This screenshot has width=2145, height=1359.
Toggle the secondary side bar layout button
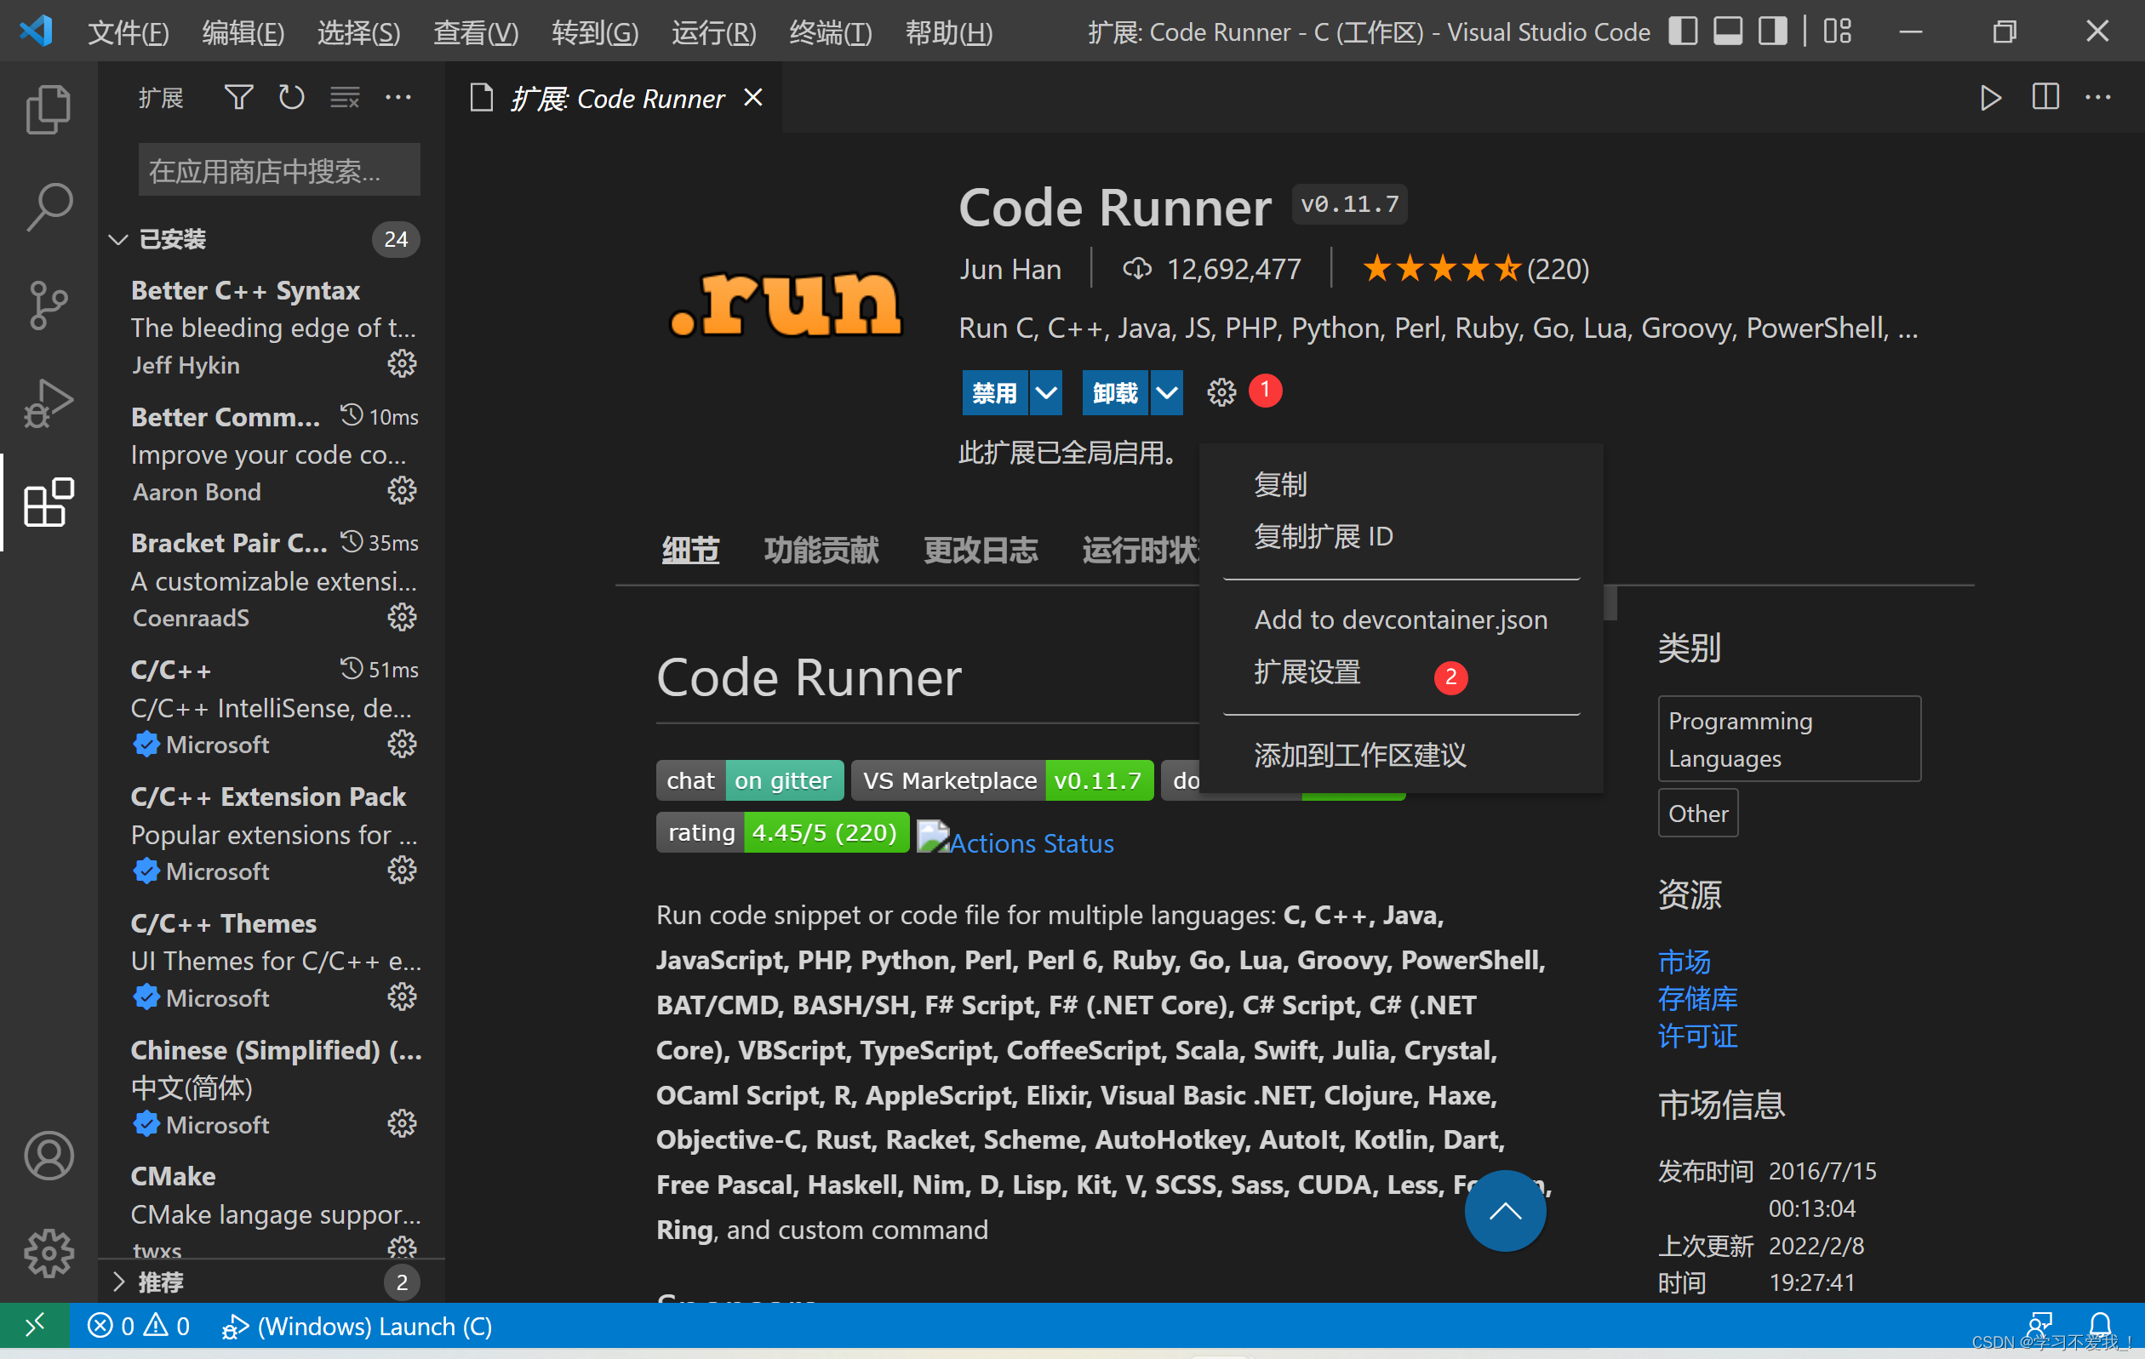coord(1772,31)
